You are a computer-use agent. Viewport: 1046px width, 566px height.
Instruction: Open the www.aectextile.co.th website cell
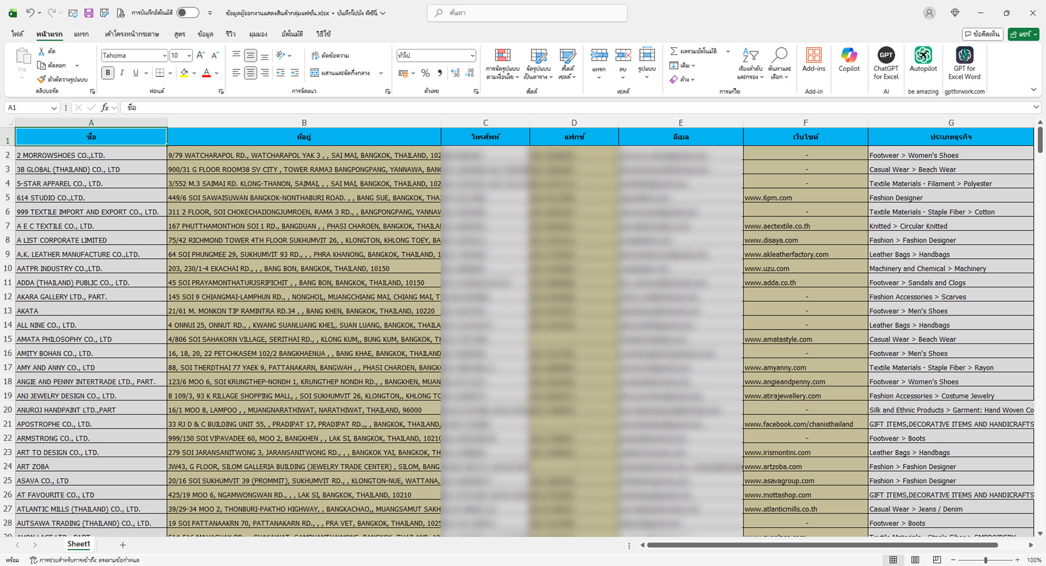coord(777,226)
